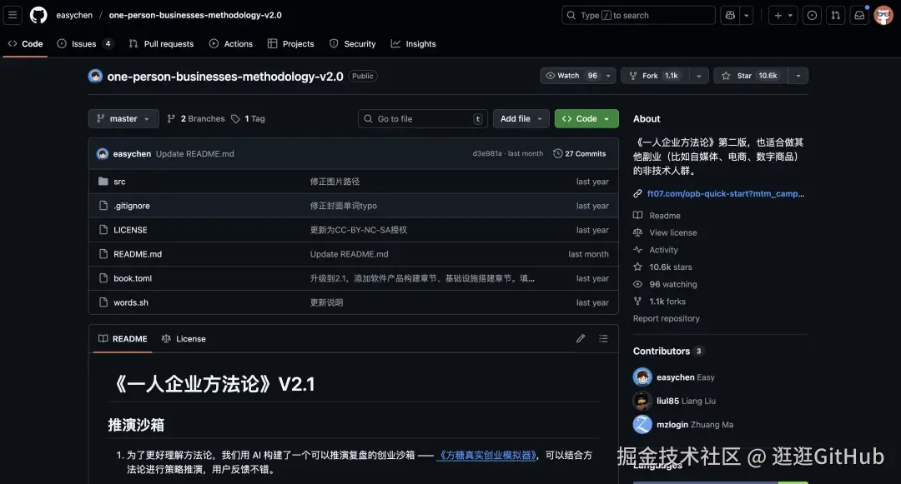Open the .gitignore file
Viewport: 901px width, 484px height.
[x=132, y=206]
